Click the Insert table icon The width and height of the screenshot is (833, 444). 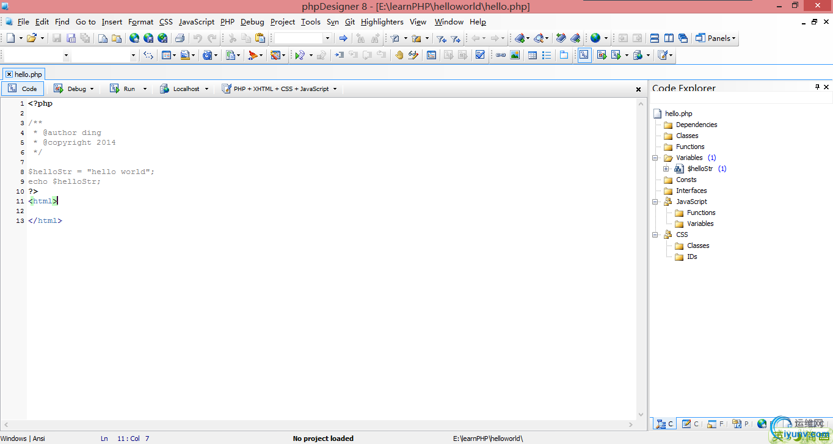tap(532, 55)
